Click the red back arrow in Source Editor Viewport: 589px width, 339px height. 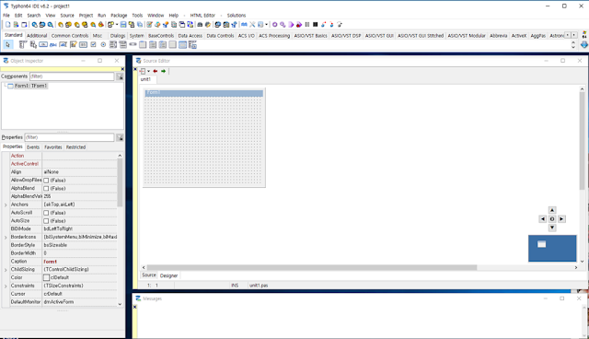coord(156,71)
